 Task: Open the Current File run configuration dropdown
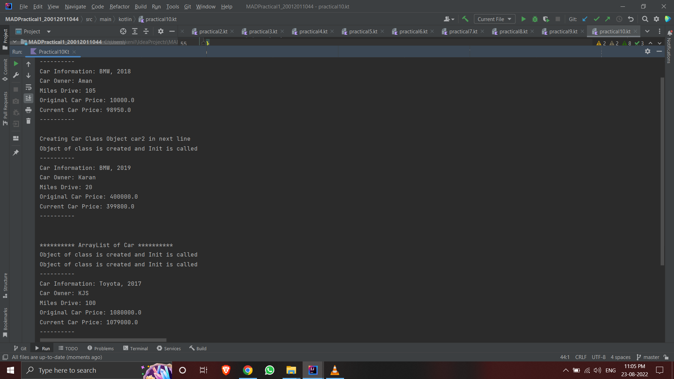[x=494, y=19]
